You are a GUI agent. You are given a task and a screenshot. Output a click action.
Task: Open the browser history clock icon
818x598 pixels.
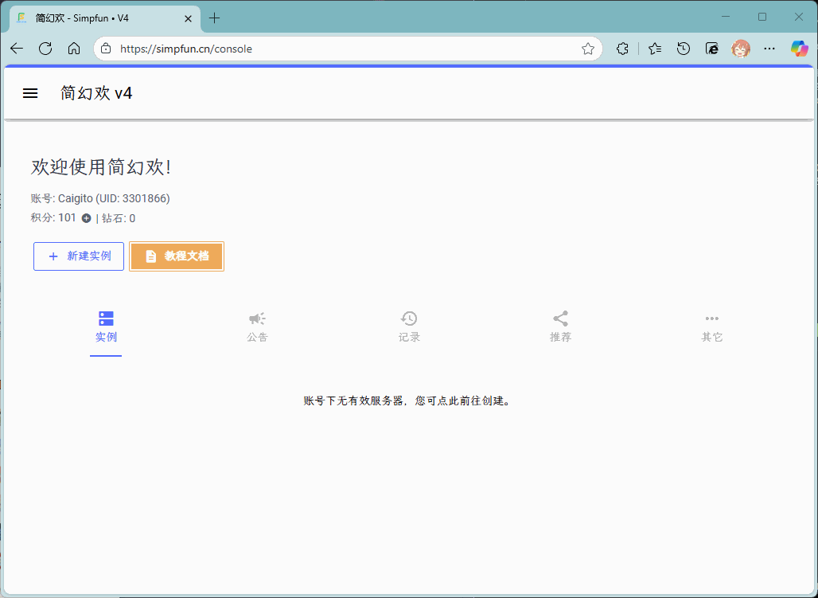point(684,49)
